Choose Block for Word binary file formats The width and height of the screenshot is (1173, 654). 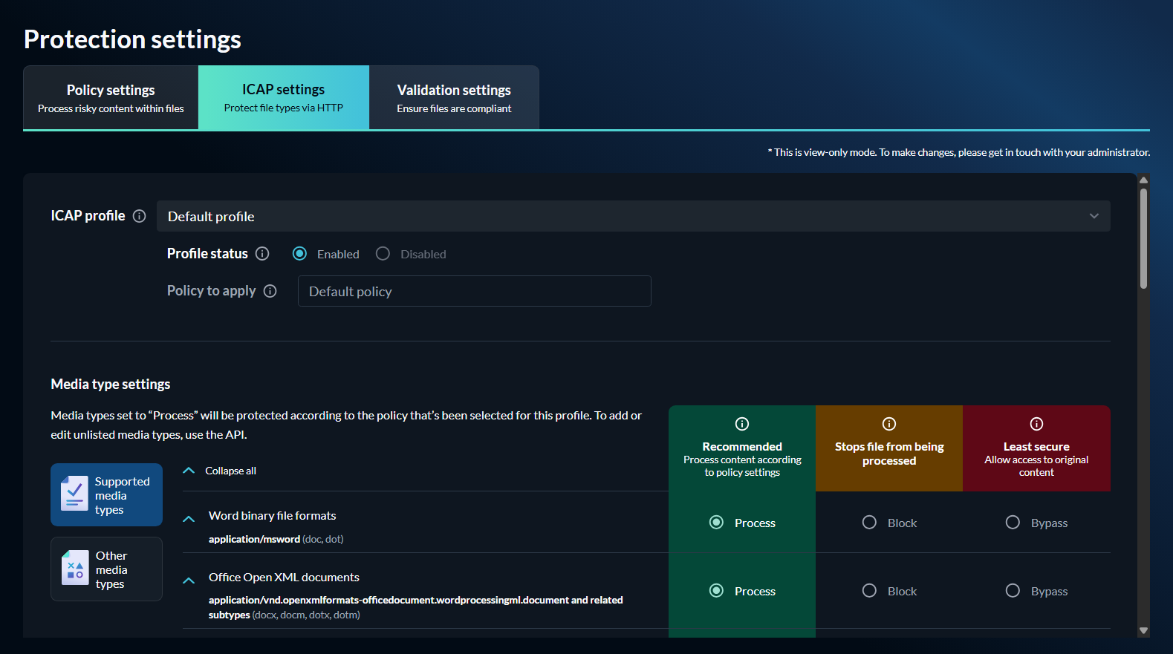869,523
